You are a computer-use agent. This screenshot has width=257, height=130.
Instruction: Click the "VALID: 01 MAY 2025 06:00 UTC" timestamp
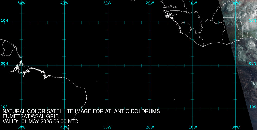40,122
